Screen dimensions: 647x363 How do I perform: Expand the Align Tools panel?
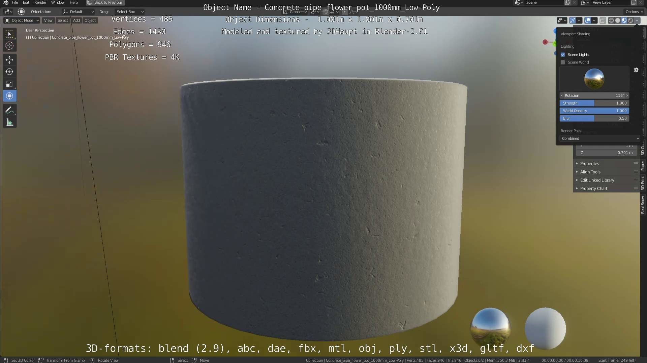point(606,172)
